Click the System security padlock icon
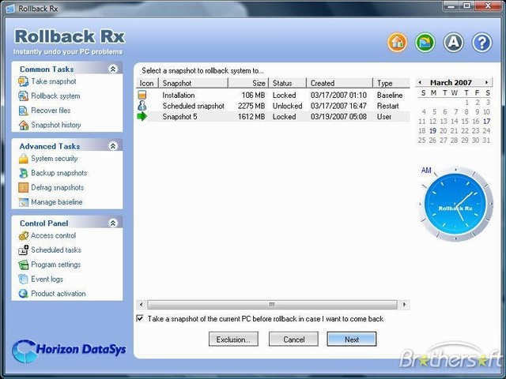 (x=23, y=159)
